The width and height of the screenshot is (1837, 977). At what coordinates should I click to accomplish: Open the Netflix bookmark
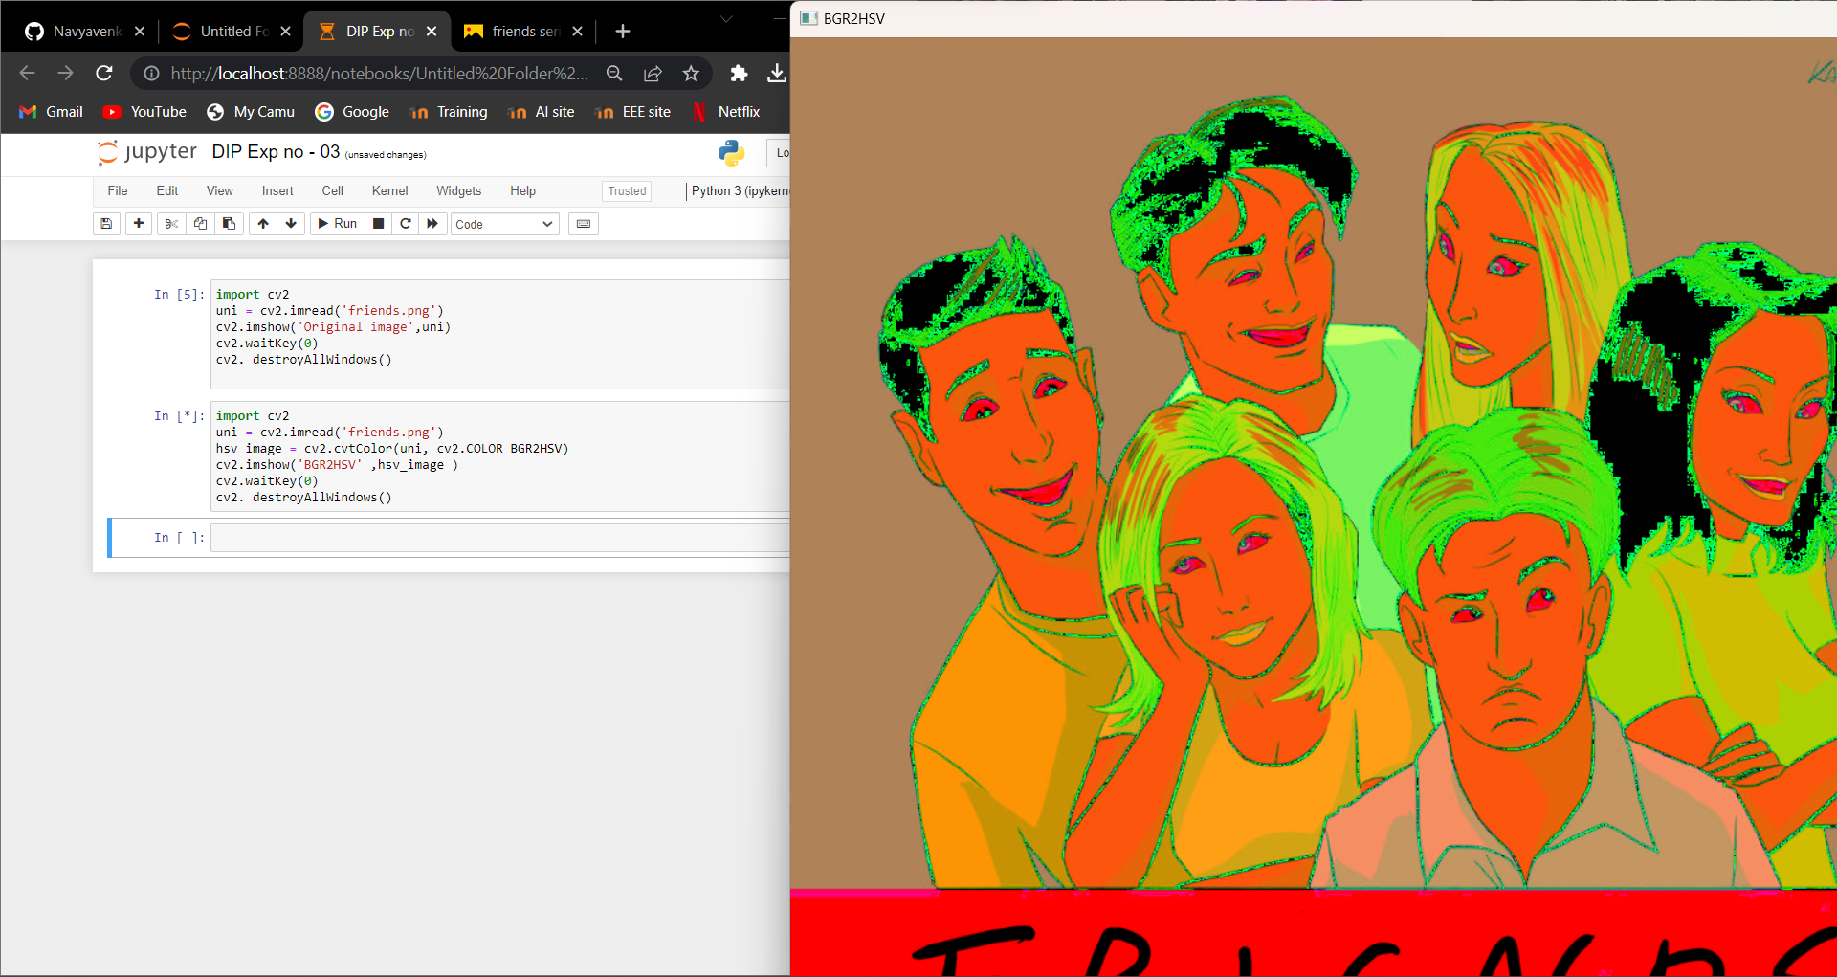coord(726,112)
